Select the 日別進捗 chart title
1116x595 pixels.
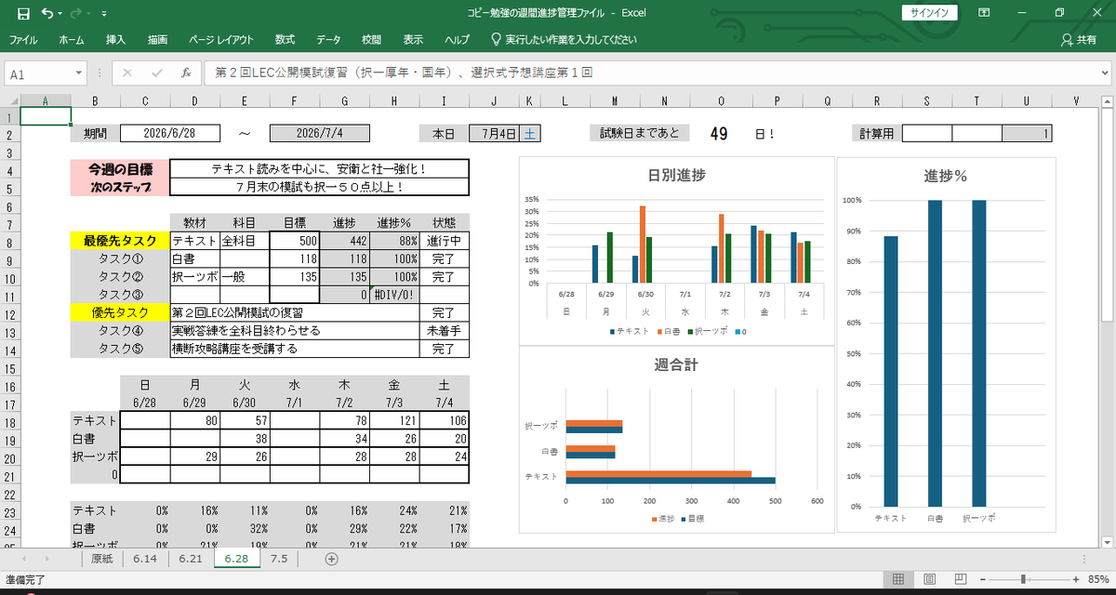click(x=676, y=175)
